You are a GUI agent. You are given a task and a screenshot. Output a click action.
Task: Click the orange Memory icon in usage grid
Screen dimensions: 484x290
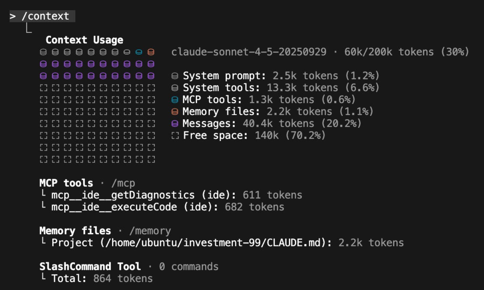coord(151,52)
